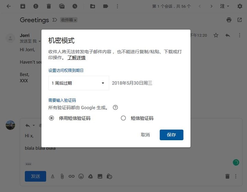Click the 取消 button

click(145, 135)
